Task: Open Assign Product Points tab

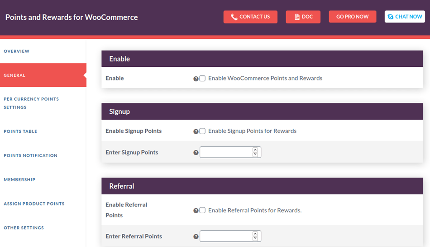Action: pyautogui.click(x=34, y=204)
